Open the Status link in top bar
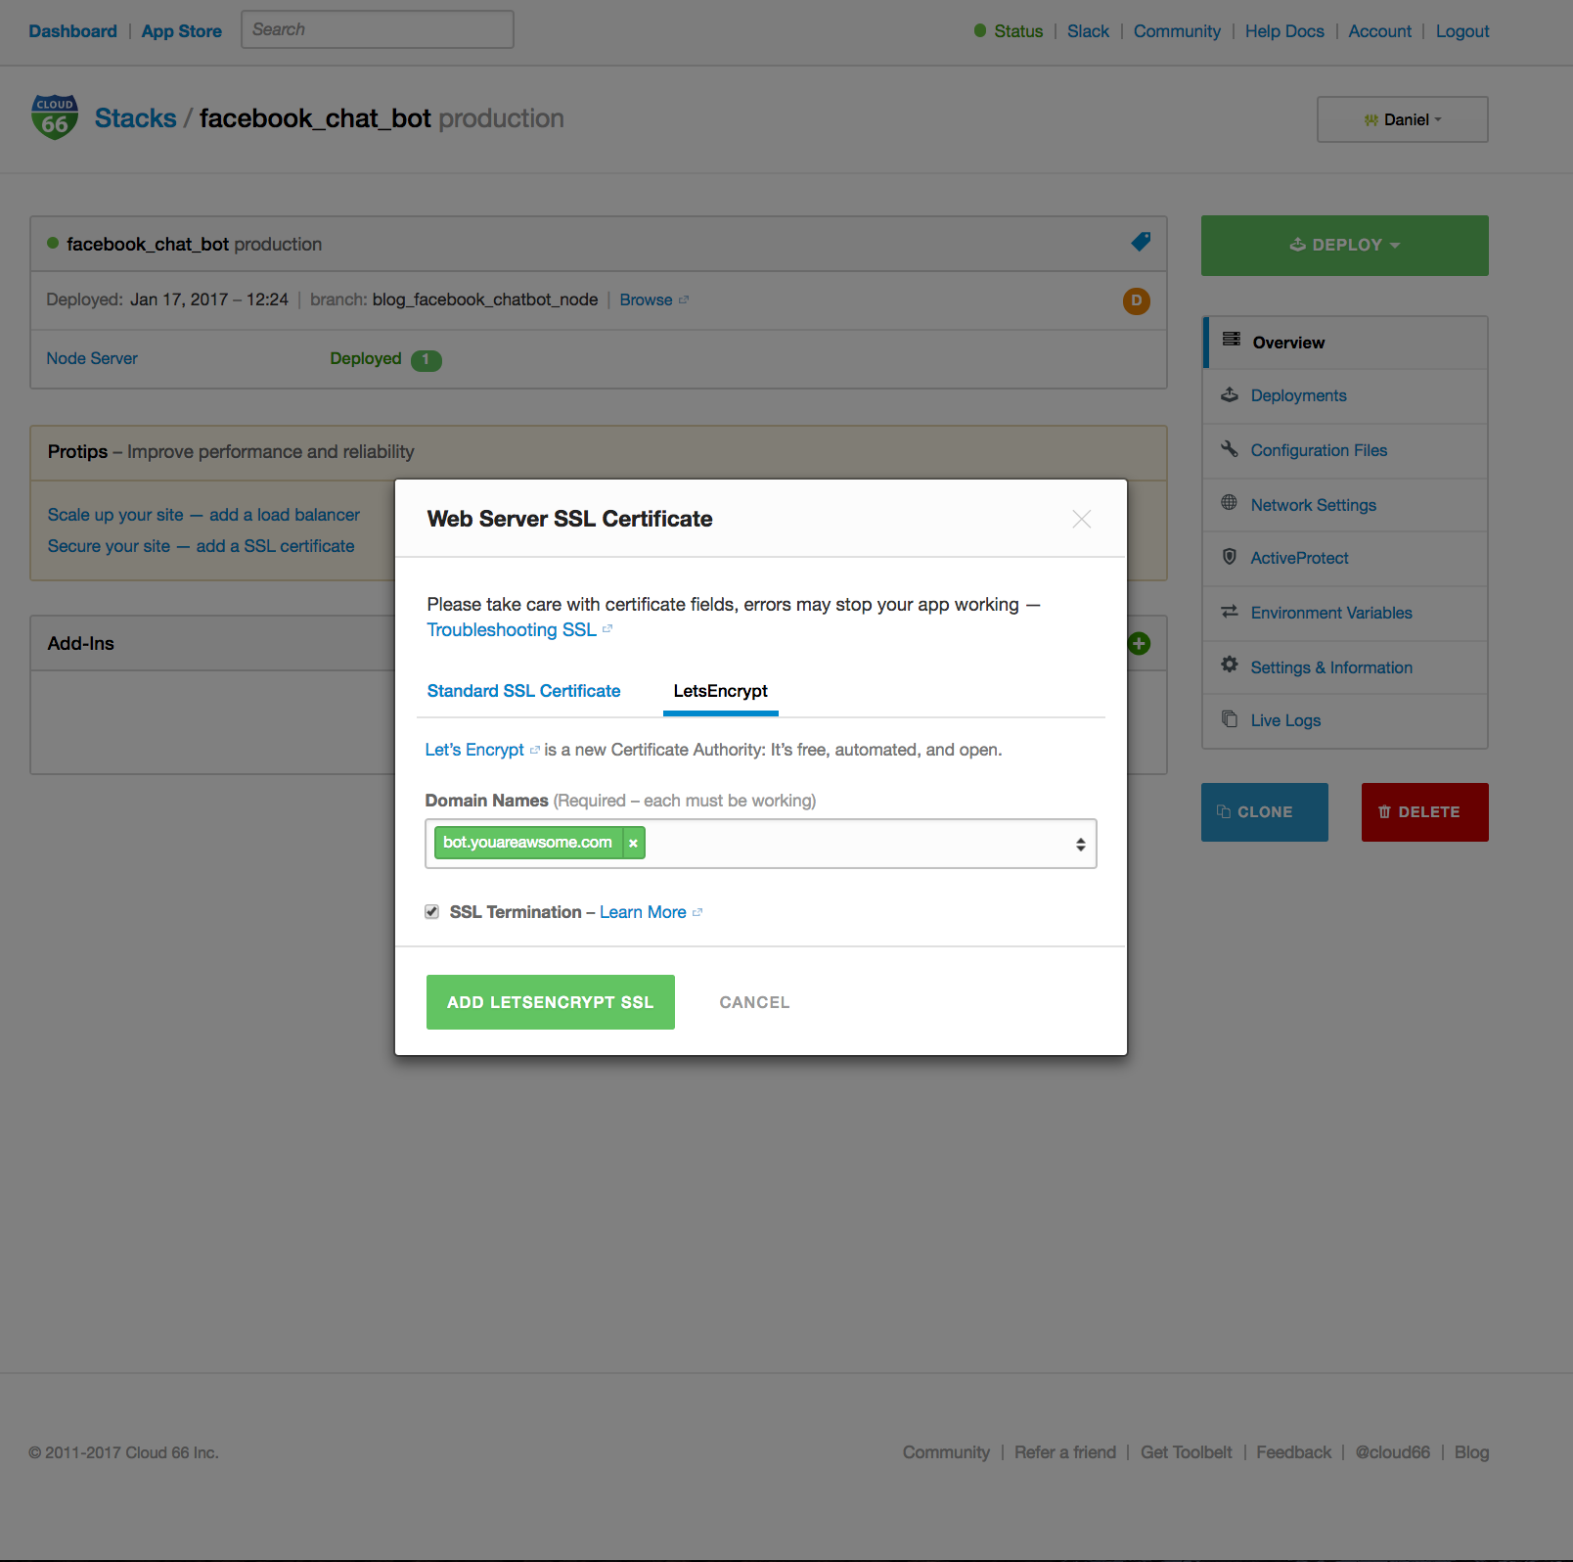Image resolution: width=1573 pixels, height=1562 pixels. coord(1018,31)
